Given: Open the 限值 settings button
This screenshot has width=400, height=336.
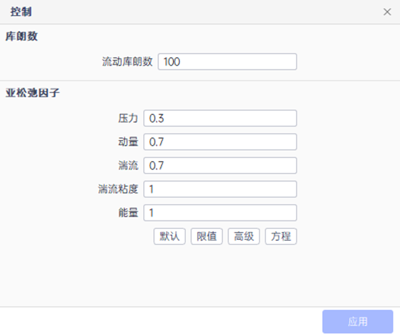Looking at the screenshot, I should (x=207, y=236).
